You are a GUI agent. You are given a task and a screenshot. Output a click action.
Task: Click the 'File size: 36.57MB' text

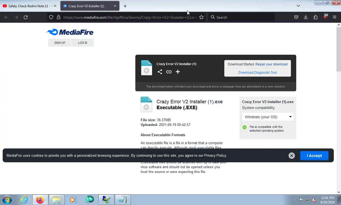[x=156, y=120]
